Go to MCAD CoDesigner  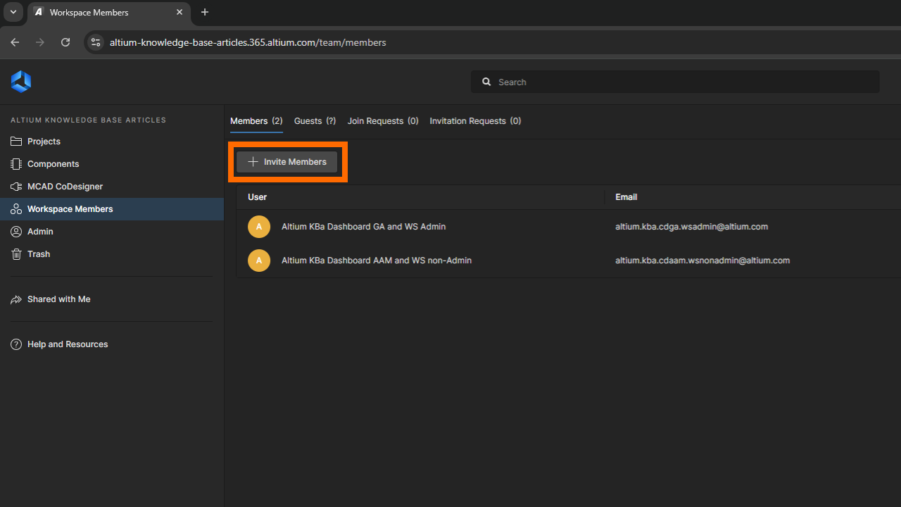(65, 187)
